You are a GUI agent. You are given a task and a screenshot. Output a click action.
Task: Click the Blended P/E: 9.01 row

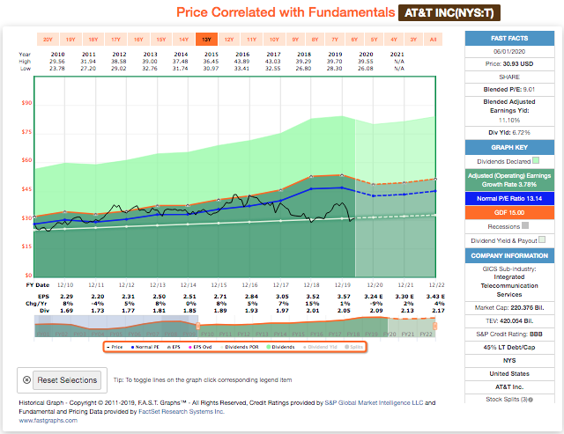(509, 90)
